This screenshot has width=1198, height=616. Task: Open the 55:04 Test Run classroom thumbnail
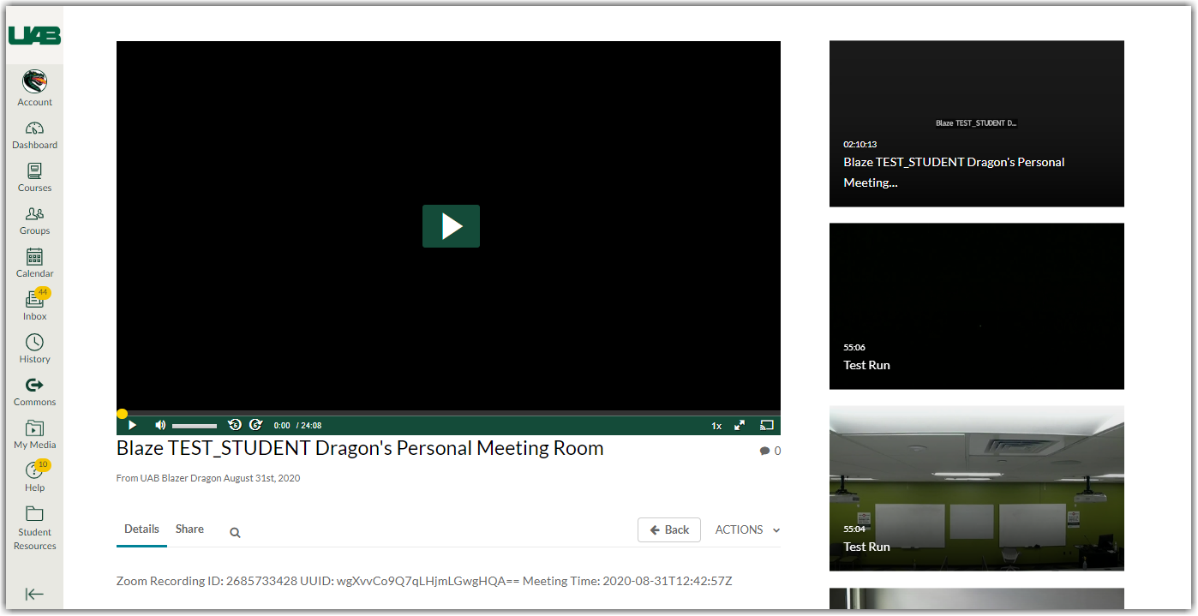[976, 488]
